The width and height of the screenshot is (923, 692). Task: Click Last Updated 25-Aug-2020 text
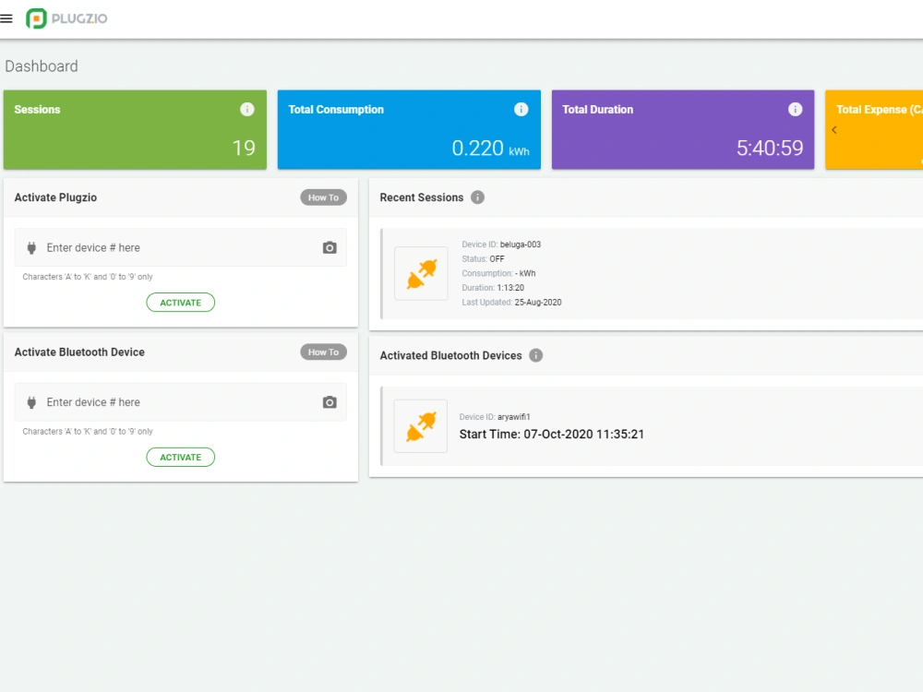(511, 302)
